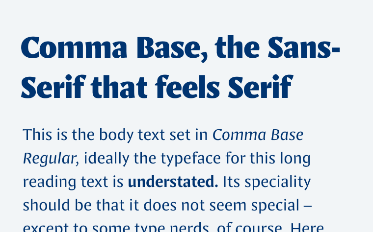The width and height of the screenshot is (373, 232).
Task: Click the bold word "understated."
Action: [173, 182]
